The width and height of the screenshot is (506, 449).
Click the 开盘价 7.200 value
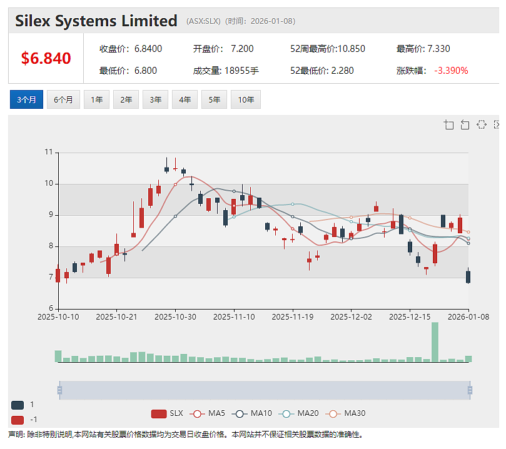coord(242,49)
